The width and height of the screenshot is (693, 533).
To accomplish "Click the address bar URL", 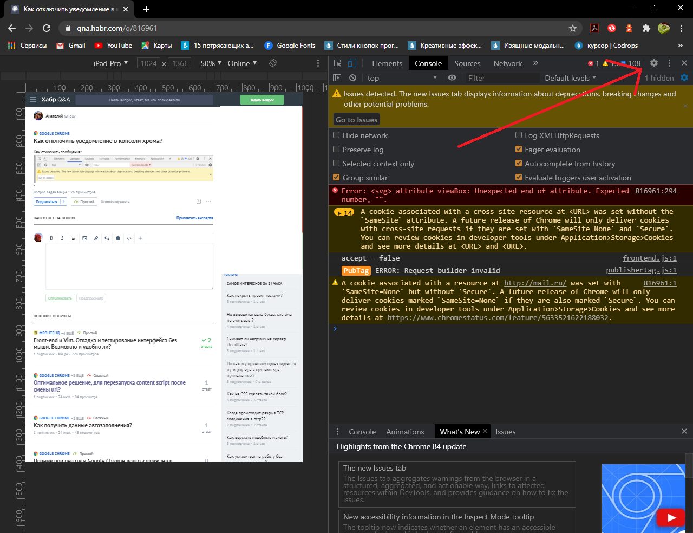I will [x=117, y=28].
